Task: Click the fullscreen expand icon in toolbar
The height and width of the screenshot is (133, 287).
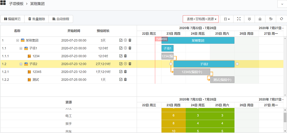Action: click(239, 19)
